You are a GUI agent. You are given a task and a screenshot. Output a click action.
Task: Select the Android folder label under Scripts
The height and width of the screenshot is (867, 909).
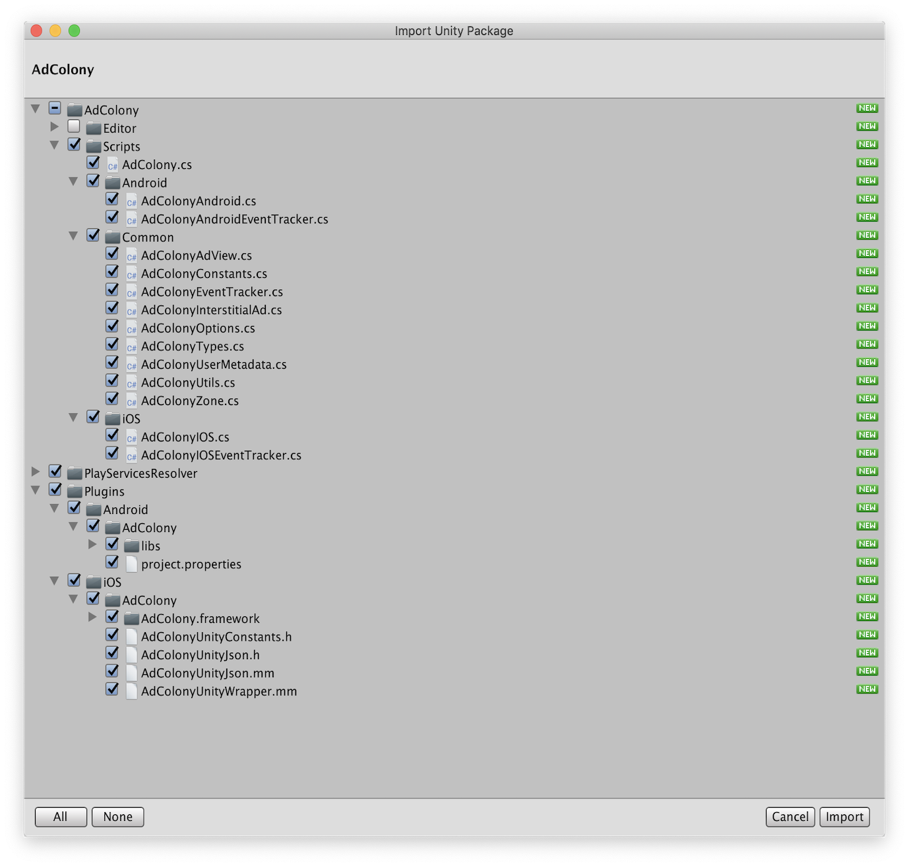(x=144, y=183)
